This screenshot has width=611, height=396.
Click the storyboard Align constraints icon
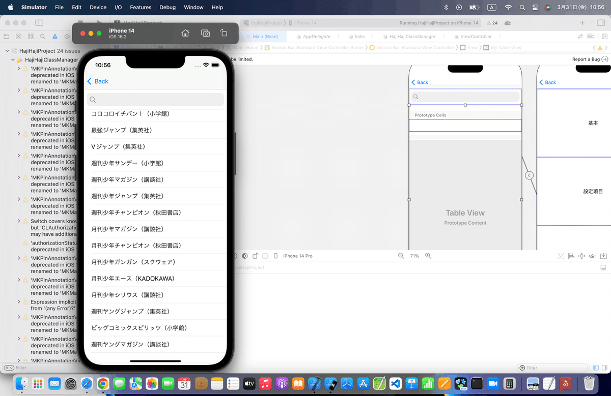[x=571, y=256]
